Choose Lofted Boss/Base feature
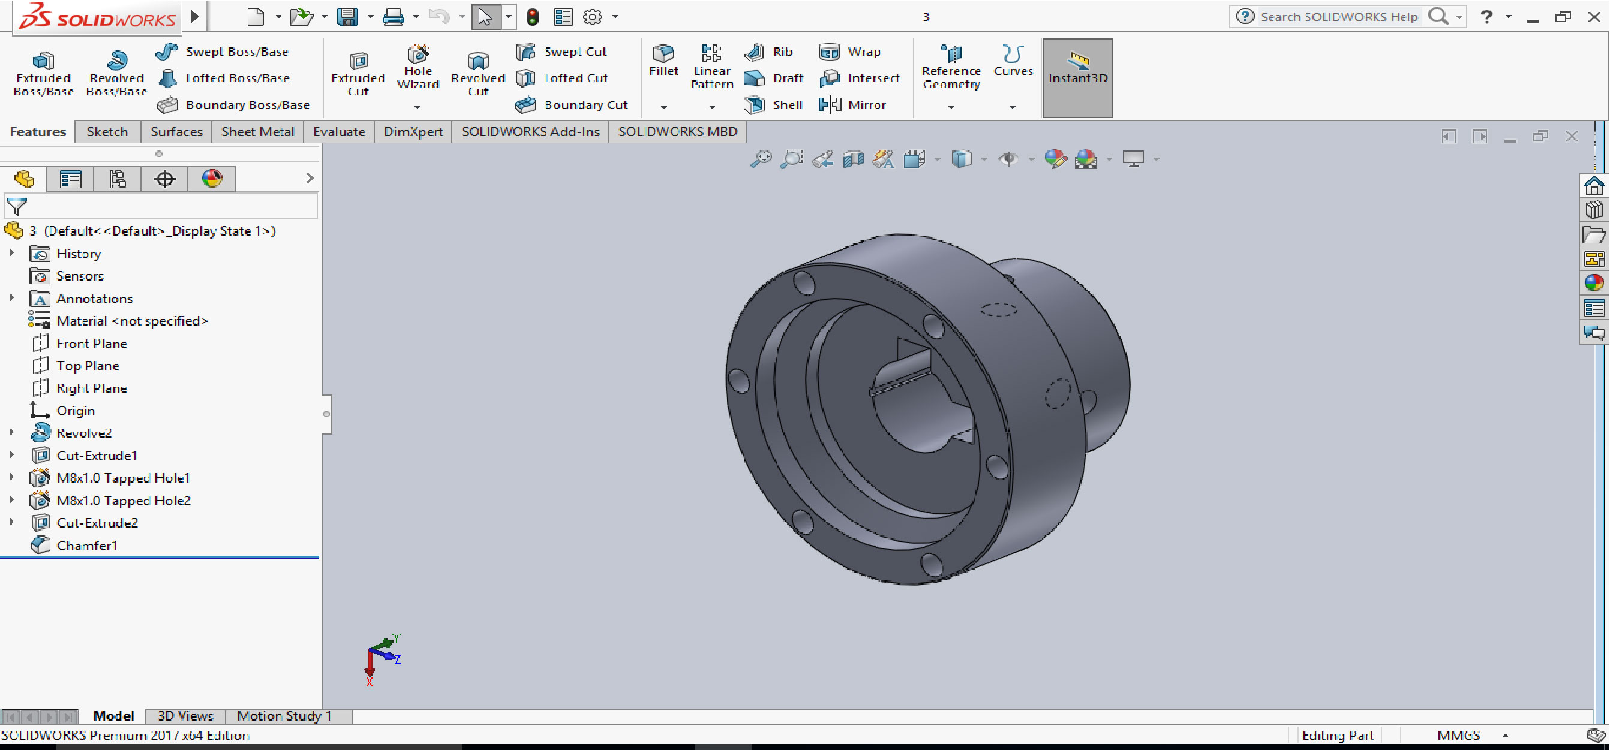This screenshot has height=750, width=1610. (x=223, y=78)
